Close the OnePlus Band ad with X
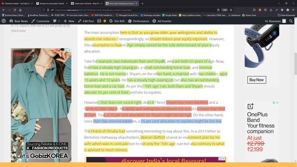Image resolution: width=297 pixels, height=167 pixels. 278,103
